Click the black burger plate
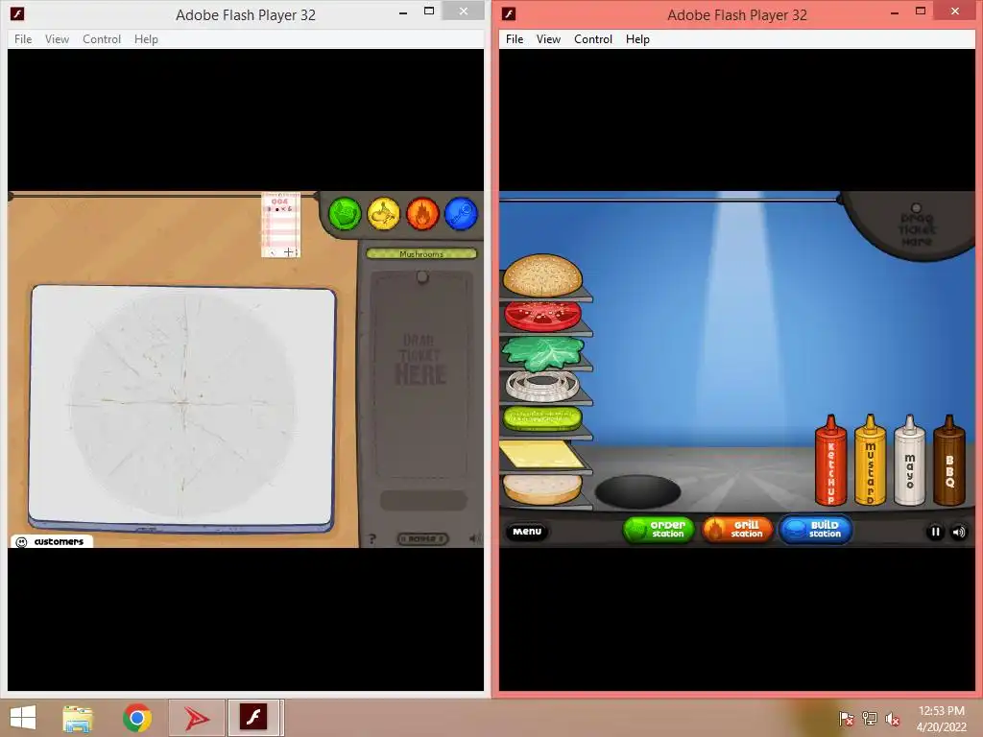Screen dimensions: 983x737 pos(637,491)
